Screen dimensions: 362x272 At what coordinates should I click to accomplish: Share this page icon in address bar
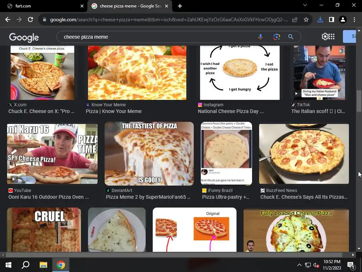click(x=295, y=20)
